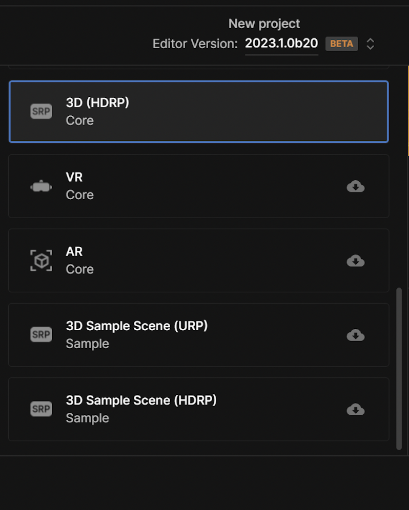Click the VR headset icon
409x510 pixels.
(x=41, y=186)
